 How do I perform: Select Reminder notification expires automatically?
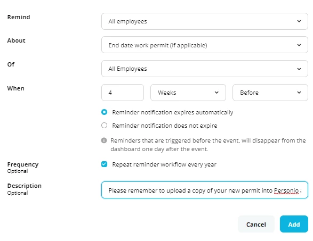tap(104, 112)
